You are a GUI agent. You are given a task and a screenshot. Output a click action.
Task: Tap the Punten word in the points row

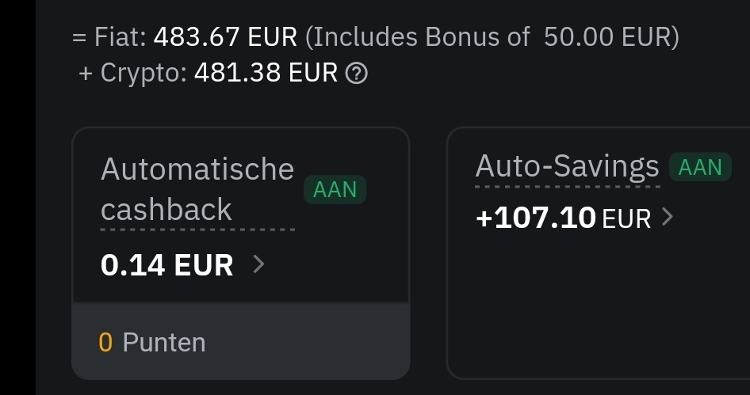[x=164, y=342]
